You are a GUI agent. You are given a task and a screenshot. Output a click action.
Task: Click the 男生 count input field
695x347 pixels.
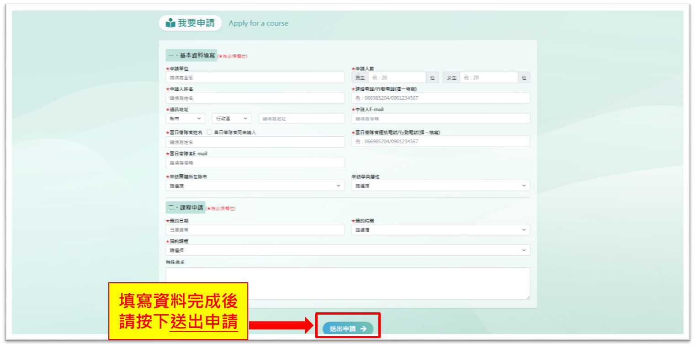tap(397, 78)
